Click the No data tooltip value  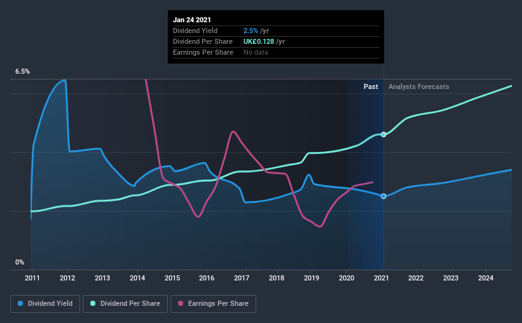point(256,52)
